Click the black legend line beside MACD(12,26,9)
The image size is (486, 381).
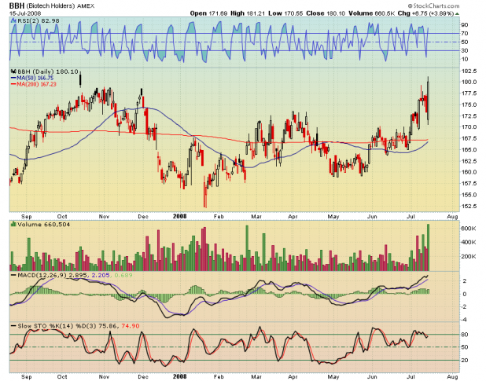[13, 275]
